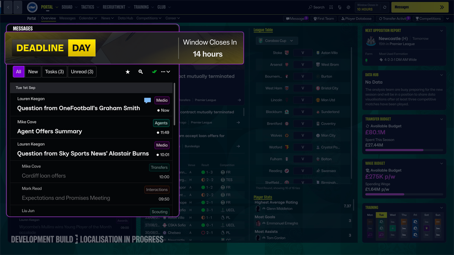Click the Brighton club badge icon
Image resolution: width=454 pixels, height=255 pixels.
click(32, 7)
